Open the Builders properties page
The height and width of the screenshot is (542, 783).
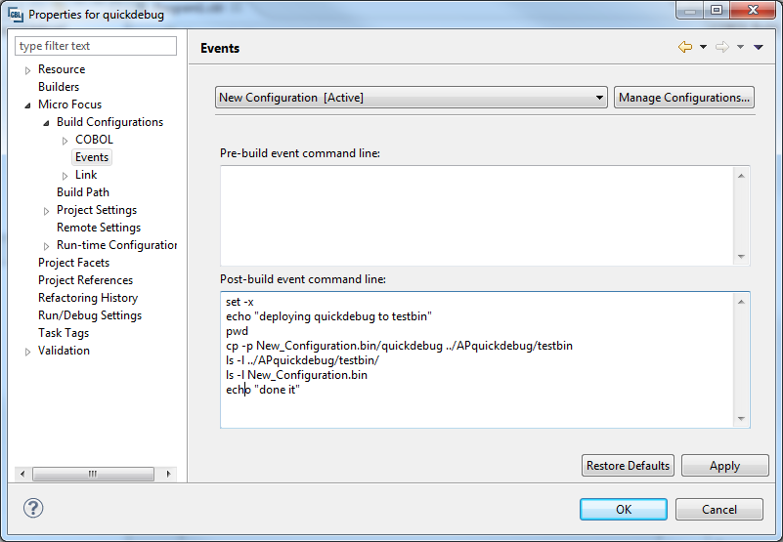tap(59, 87)
